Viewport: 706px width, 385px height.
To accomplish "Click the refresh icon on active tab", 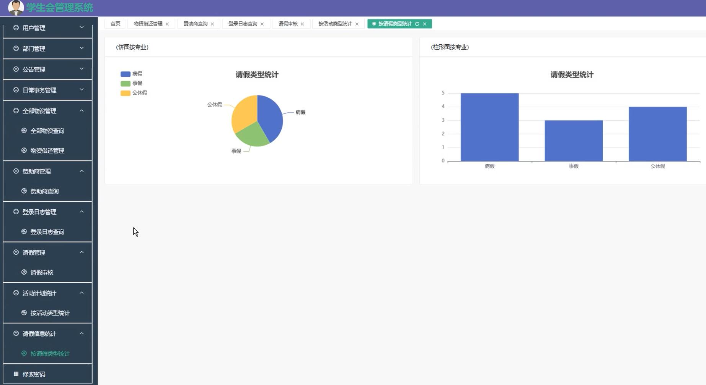I will [417, 24].
